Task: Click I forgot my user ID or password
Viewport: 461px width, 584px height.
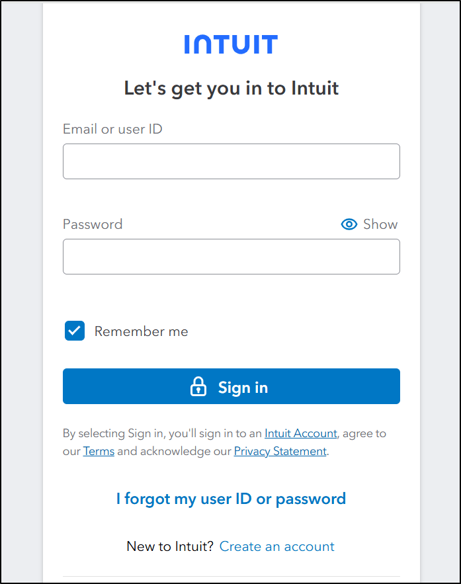Action: tap(231, 499)
